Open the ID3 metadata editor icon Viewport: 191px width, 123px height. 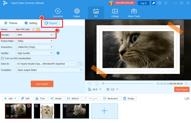[x=38, y=29]
